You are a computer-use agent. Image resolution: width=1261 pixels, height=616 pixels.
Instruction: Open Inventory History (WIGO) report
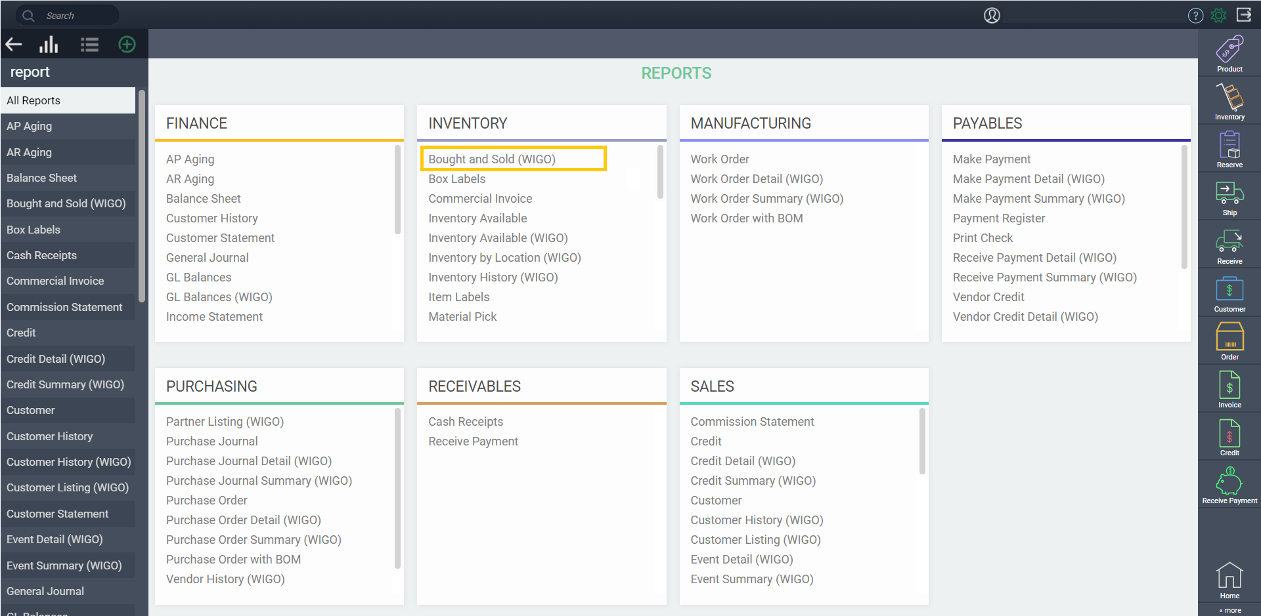pos(493,277)
